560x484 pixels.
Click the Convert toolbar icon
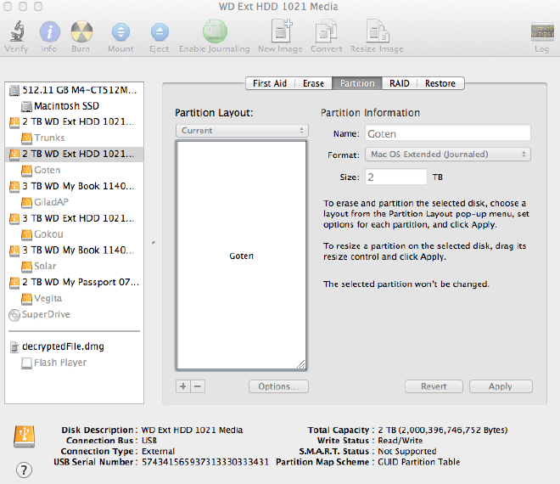[x=326, y=31]
